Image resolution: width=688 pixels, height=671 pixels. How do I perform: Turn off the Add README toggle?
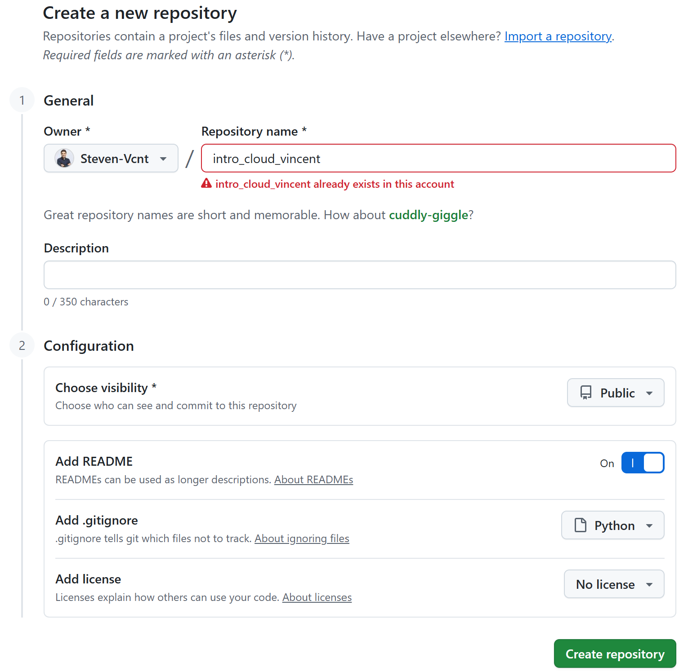coord(642,463)
